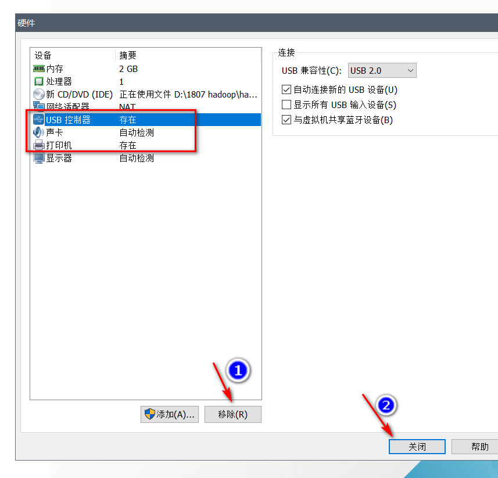Click the USB controller icon
This screenshot has width=498, height=478.
tap(39, 120)
